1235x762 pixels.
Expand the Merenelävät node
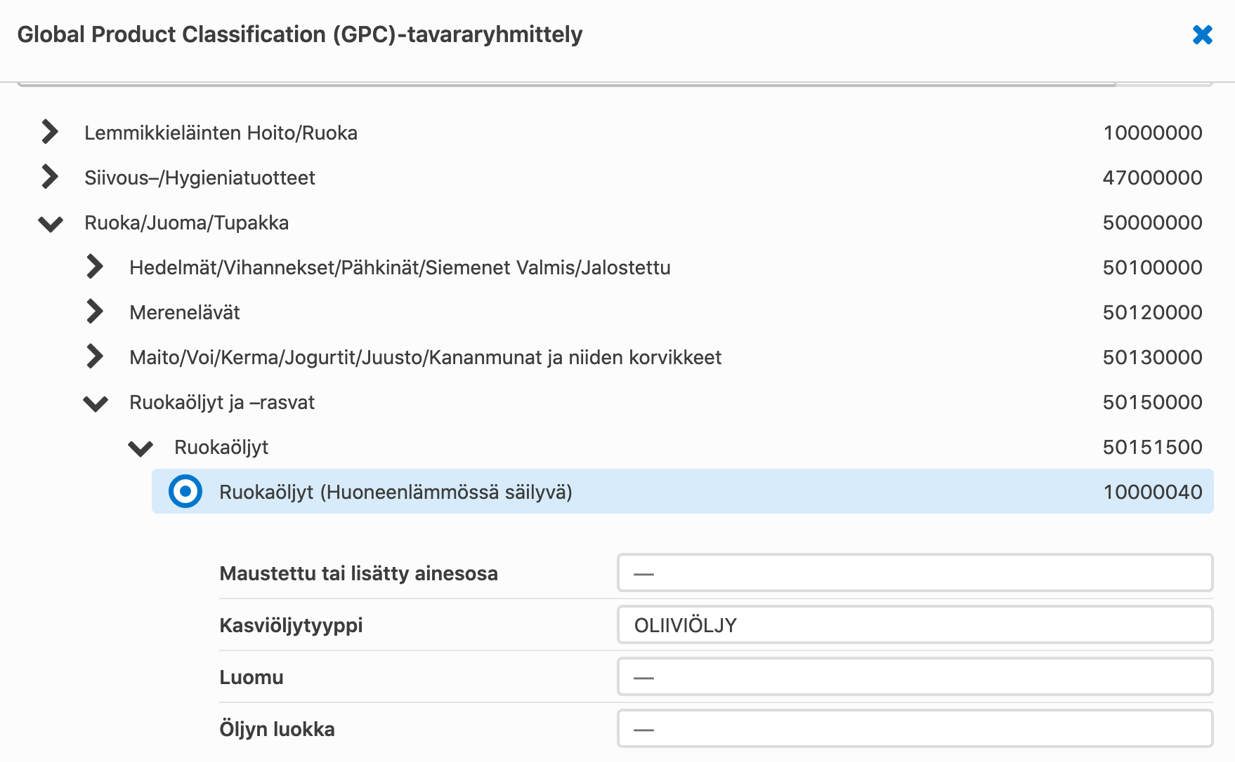pyautogui.click(x=95, y=312)
